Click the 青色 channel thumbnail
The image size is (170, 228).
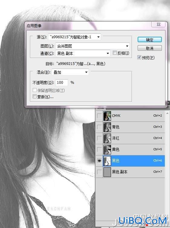click(107, 127)
